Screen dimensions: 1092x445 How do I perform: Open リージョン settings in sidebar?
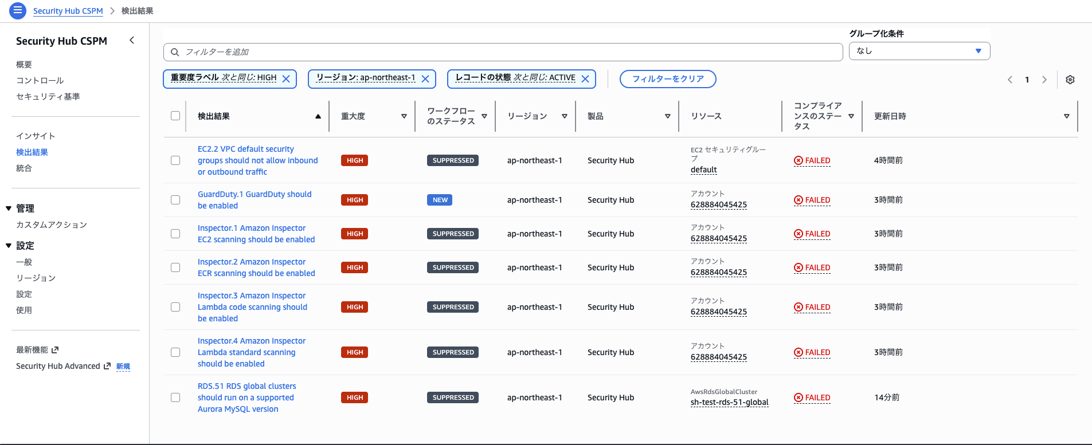tap(36, 278)
